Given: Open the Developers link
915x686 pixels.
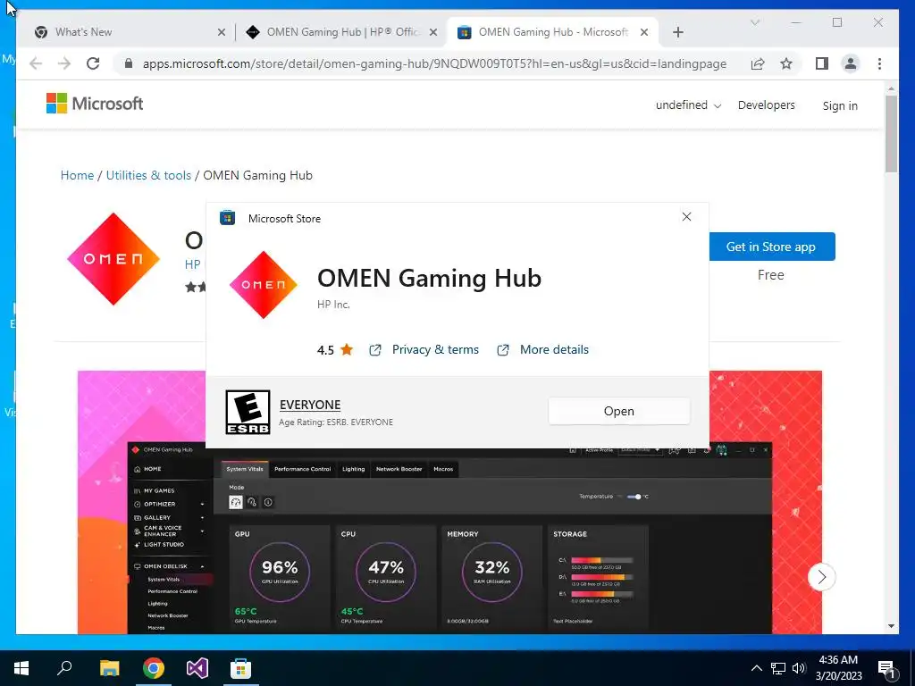Looking at the screenshot, I should (x=766, y=105).
